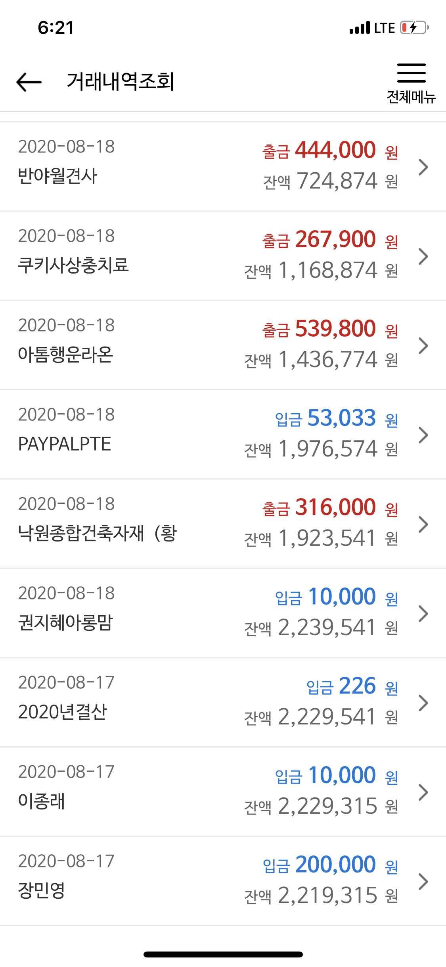
Task: Select the 잔액 2,229,541 원 balance row
Action: click(x=321, y=717)
